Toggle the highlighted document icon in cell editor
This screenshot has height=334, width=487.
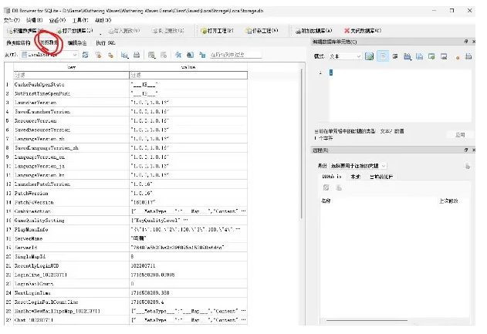point(383,56)
